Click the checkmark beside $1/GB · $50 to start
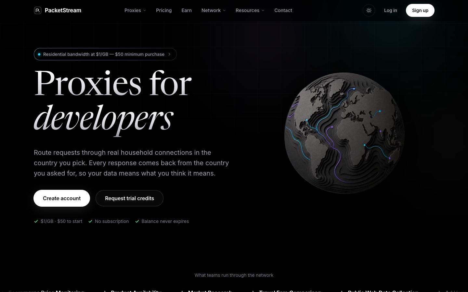The height and width of the screenshot is (292, 468). (36, 221)
